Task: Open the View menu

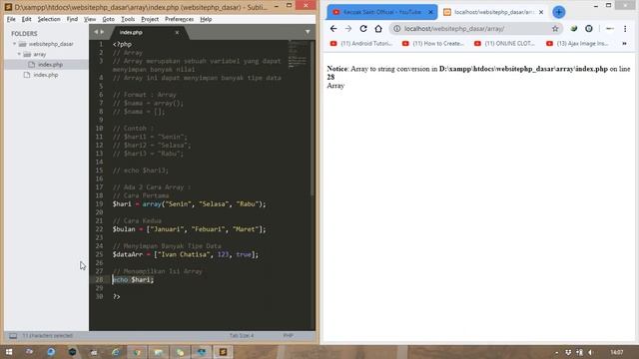Action: pos(90,19)
